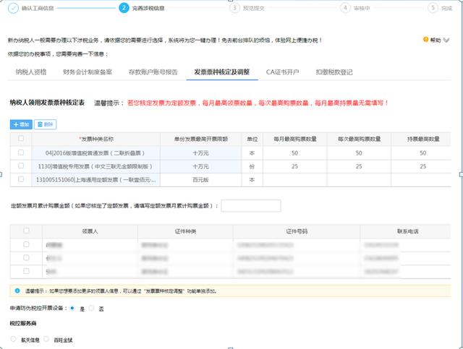Expand the help chevron arrow
The image size is (463, 349).
coord(446,40)
